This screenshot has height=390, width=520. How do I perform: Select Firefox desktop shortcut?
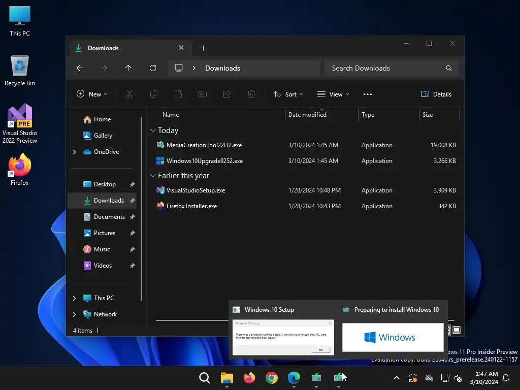pyautogui.click(x=20, y=170)
